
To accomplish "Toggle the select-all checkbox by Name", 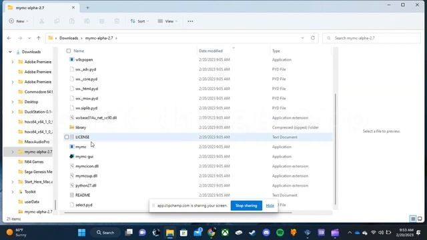I will click(69, 51).
